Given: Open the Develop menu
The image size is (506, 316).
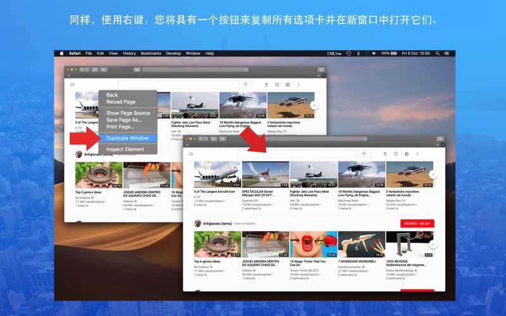Looking at the screenshot, I should [173, 54].
